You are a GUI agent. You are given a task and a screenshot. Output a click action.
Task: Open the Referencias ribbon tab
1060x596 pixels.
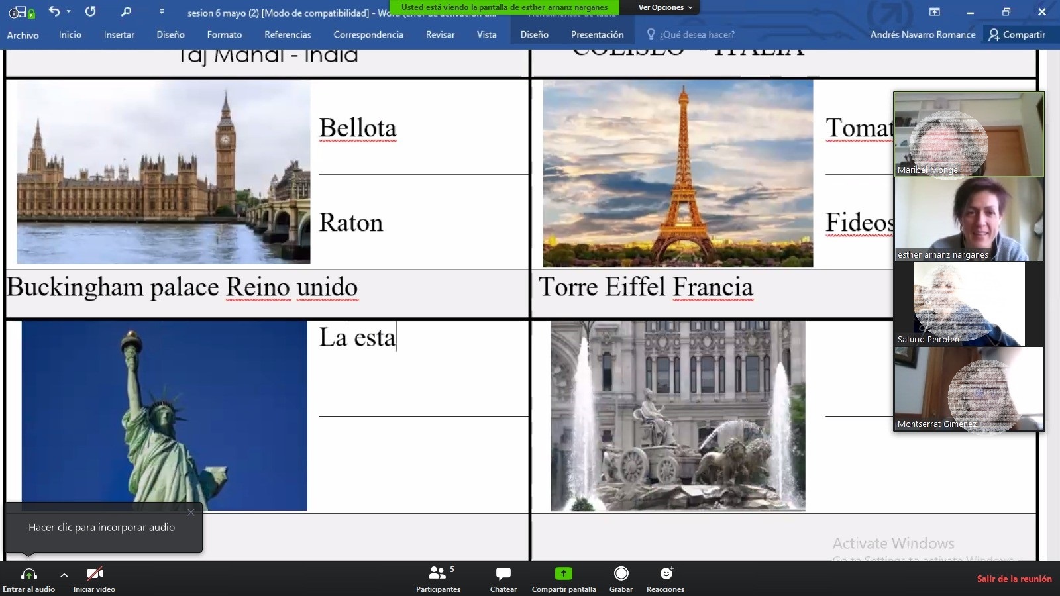point(288,34)
